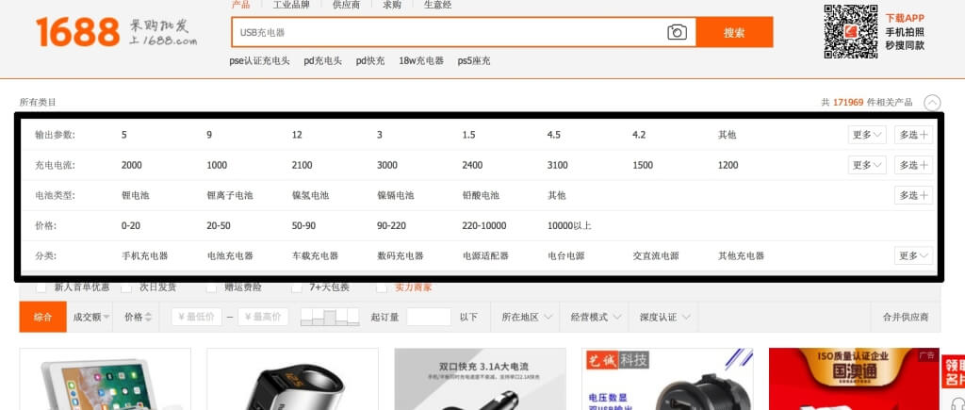Click the price sort arrows icon

[x=148, y=317]
